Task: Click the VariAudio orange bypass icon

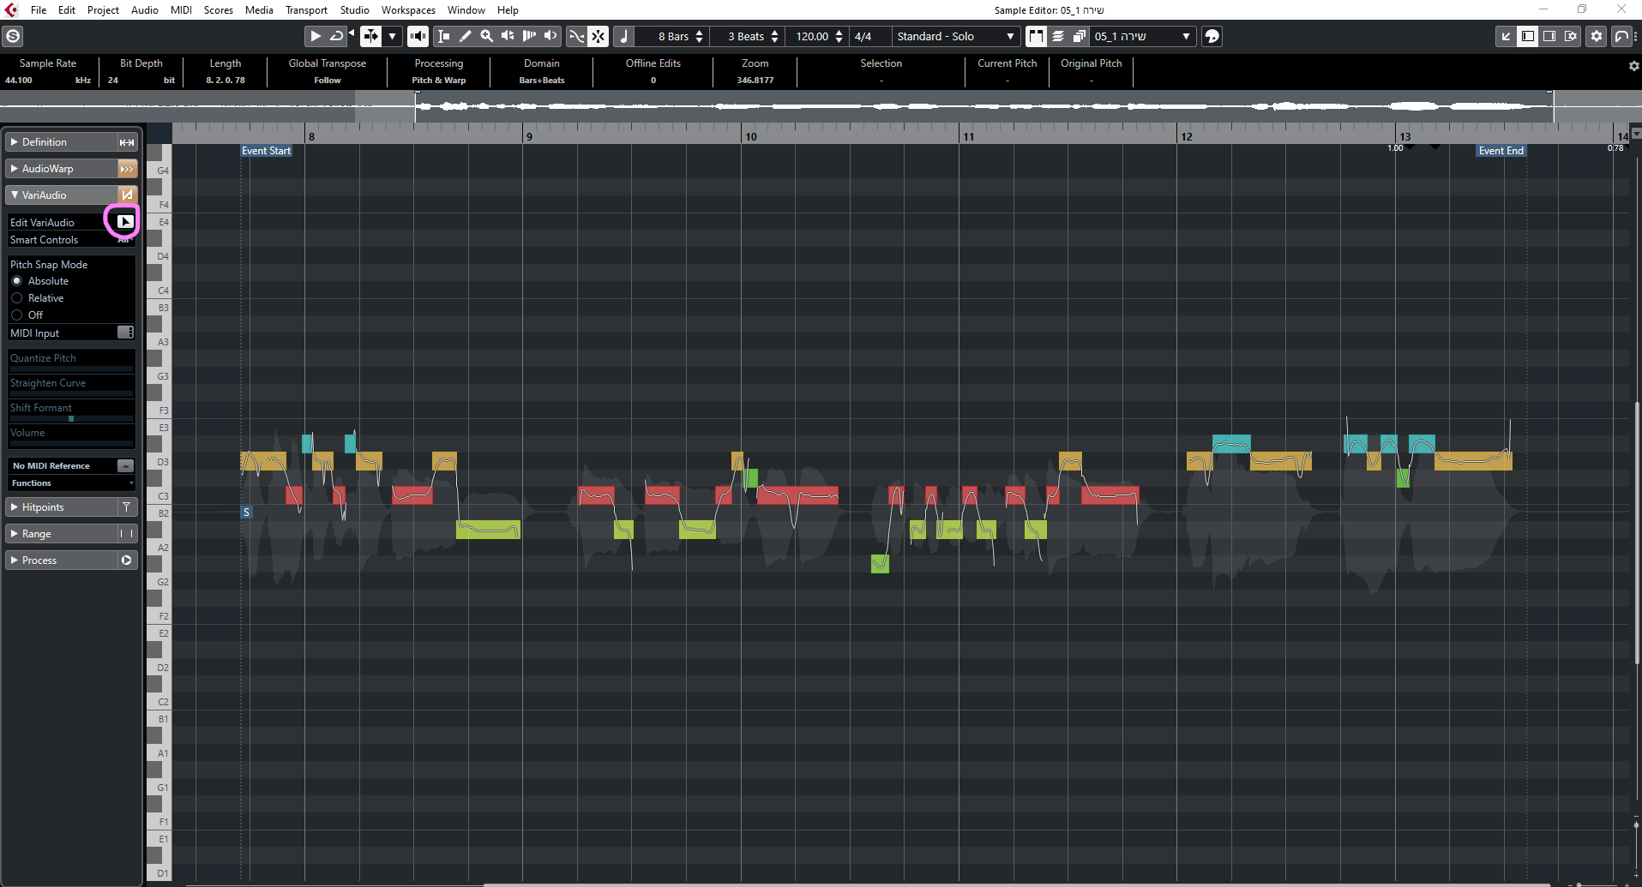Action: point(127,195)
